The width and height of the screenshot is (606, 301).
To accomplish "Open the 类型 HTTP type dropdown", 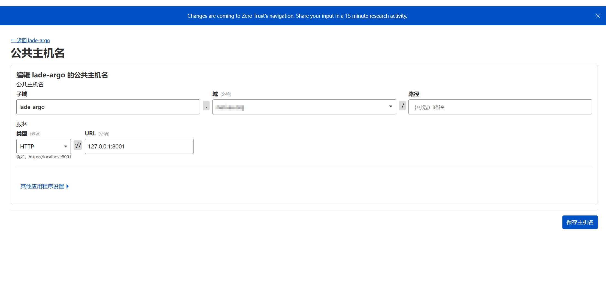I will [43, 147].
